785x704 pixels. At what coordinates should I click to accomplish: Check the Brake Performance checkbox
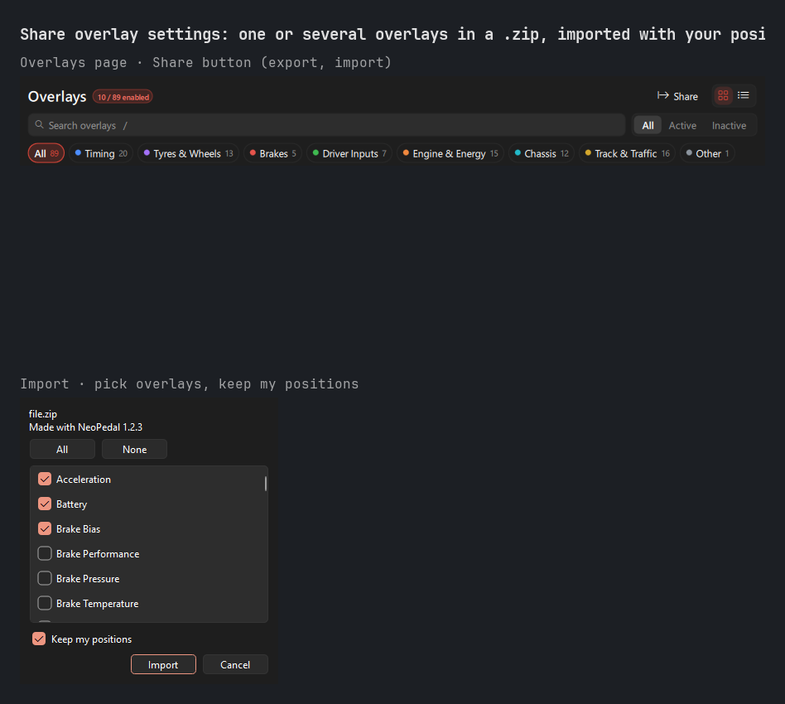(45, 553)
